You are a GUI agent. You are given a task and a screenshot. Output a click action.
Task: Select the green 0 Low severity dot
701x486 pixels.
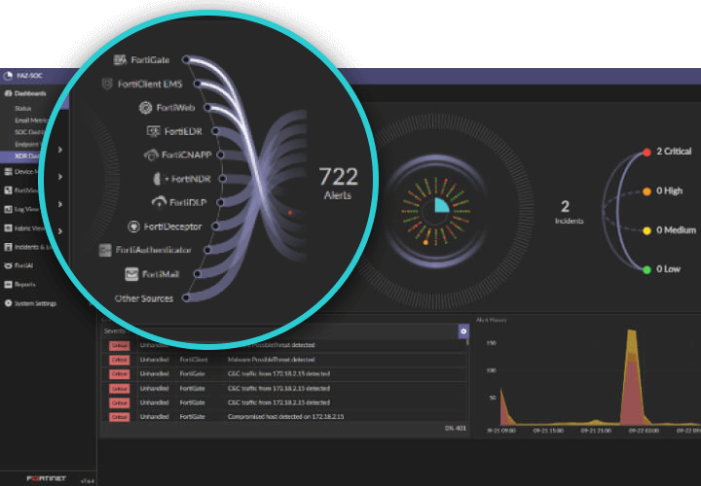point(646,269)
